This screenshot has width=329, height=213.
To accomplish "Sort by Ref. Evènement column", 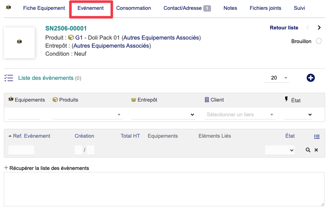I will point(32,136).
